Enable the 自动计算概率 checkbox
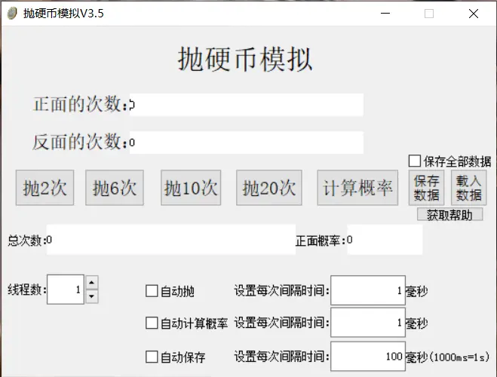The height and width of the screenshot is (377, 497). 152,323
